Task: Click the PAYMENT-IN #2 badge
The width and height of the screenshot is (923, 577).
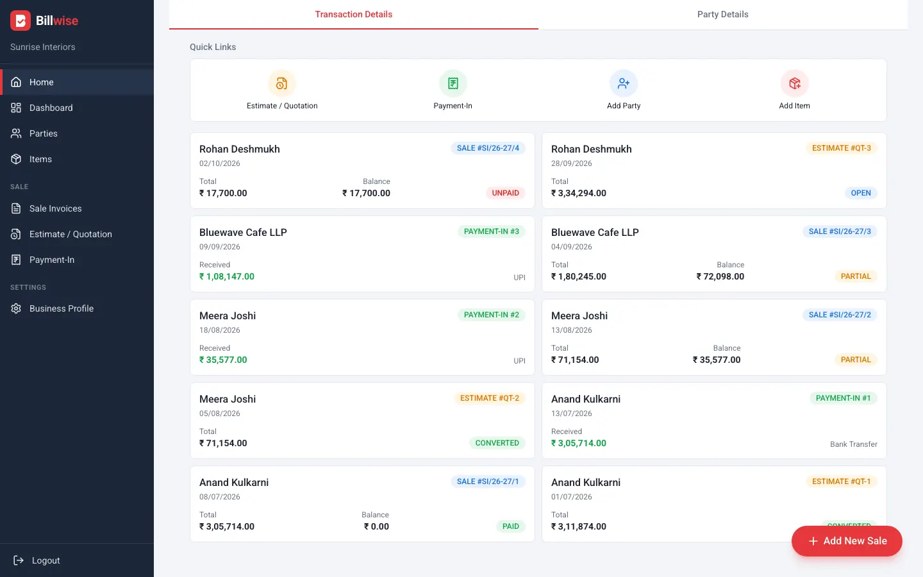Action: pos(492,315)
